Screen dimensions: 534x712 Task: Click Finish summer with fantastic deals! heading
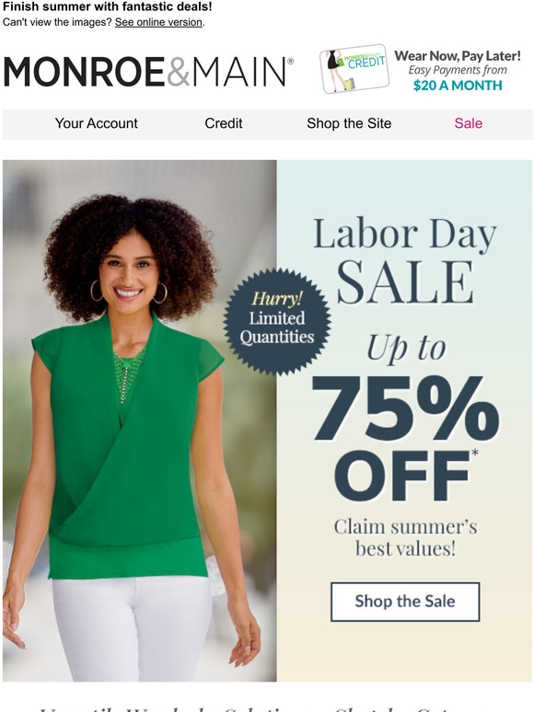tap(107, 6)
